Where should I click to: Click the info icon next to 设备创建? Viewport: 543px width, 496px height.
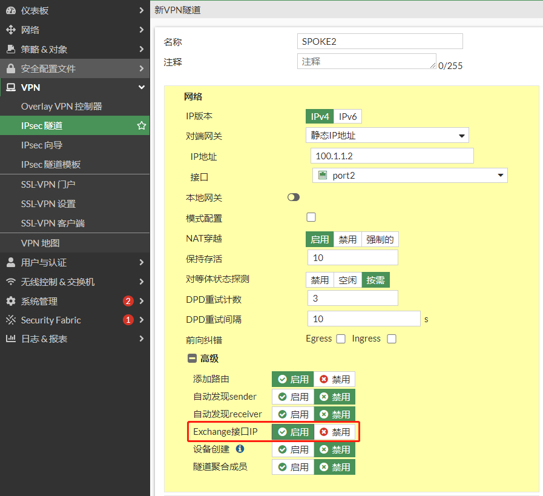[240, 449]
